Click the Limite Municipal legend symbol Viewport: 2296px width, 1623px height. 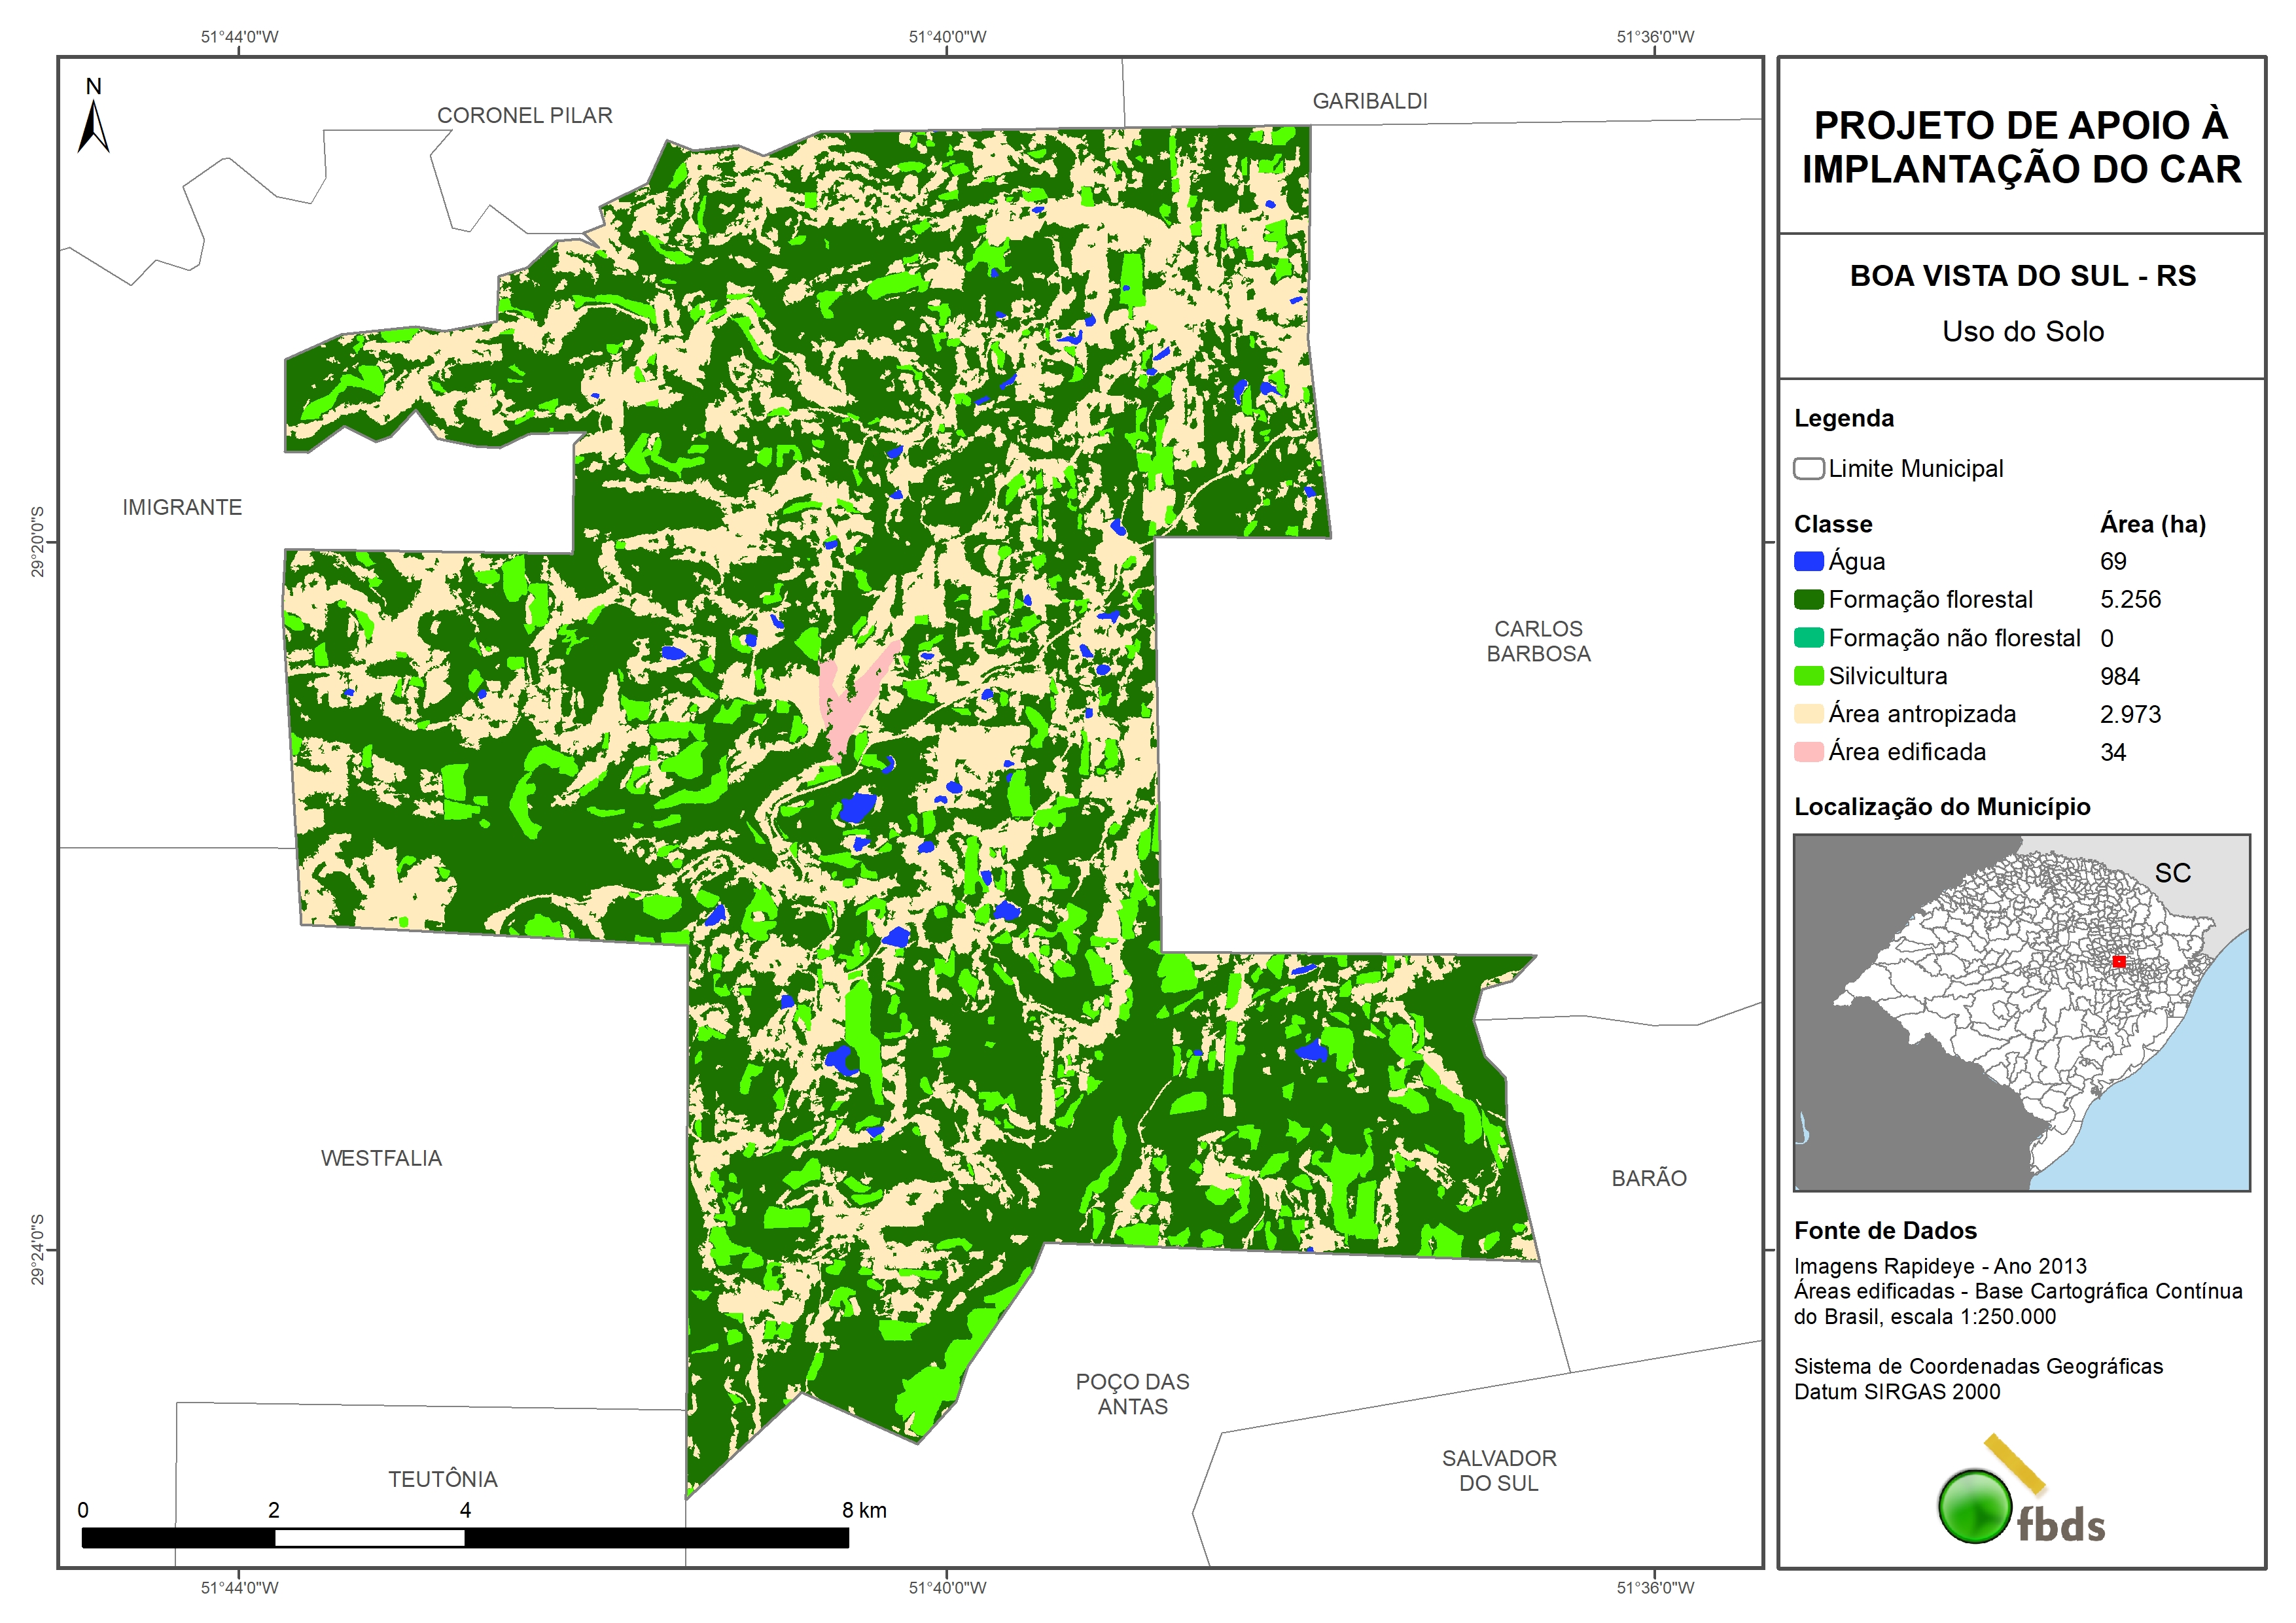[x=1808, y=468]
